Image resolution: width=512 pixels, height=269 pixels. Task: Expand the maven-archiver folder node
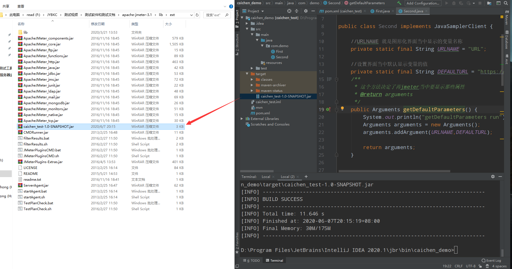[x=252, y=85]
